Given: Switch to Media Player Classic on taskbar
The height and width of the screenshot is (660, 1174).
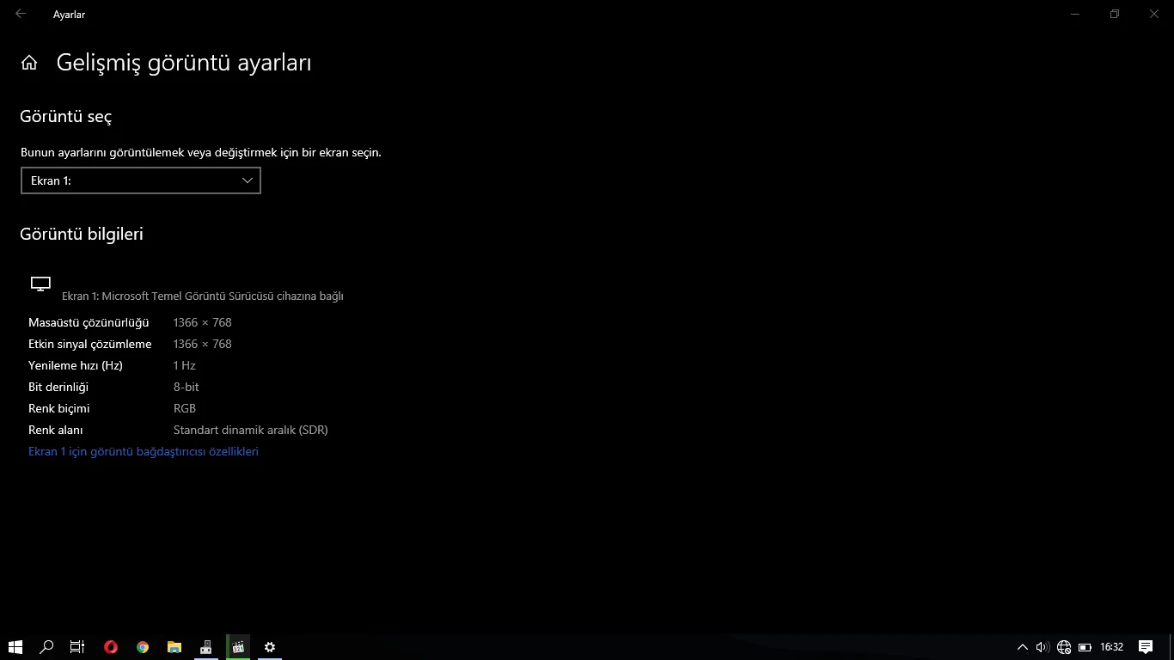Looking at the screenshot, I should 238,647.
